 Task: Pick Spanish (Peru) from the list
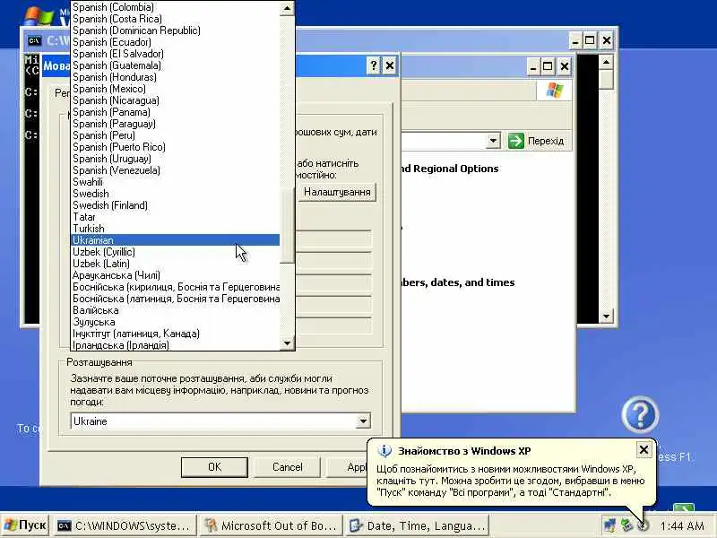pyautogui.click(x=176, y=135)
